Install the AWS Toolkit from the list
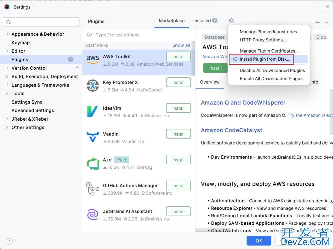This screenshot has height=249, width=333. pyautogui.click(x=178, y=57)
